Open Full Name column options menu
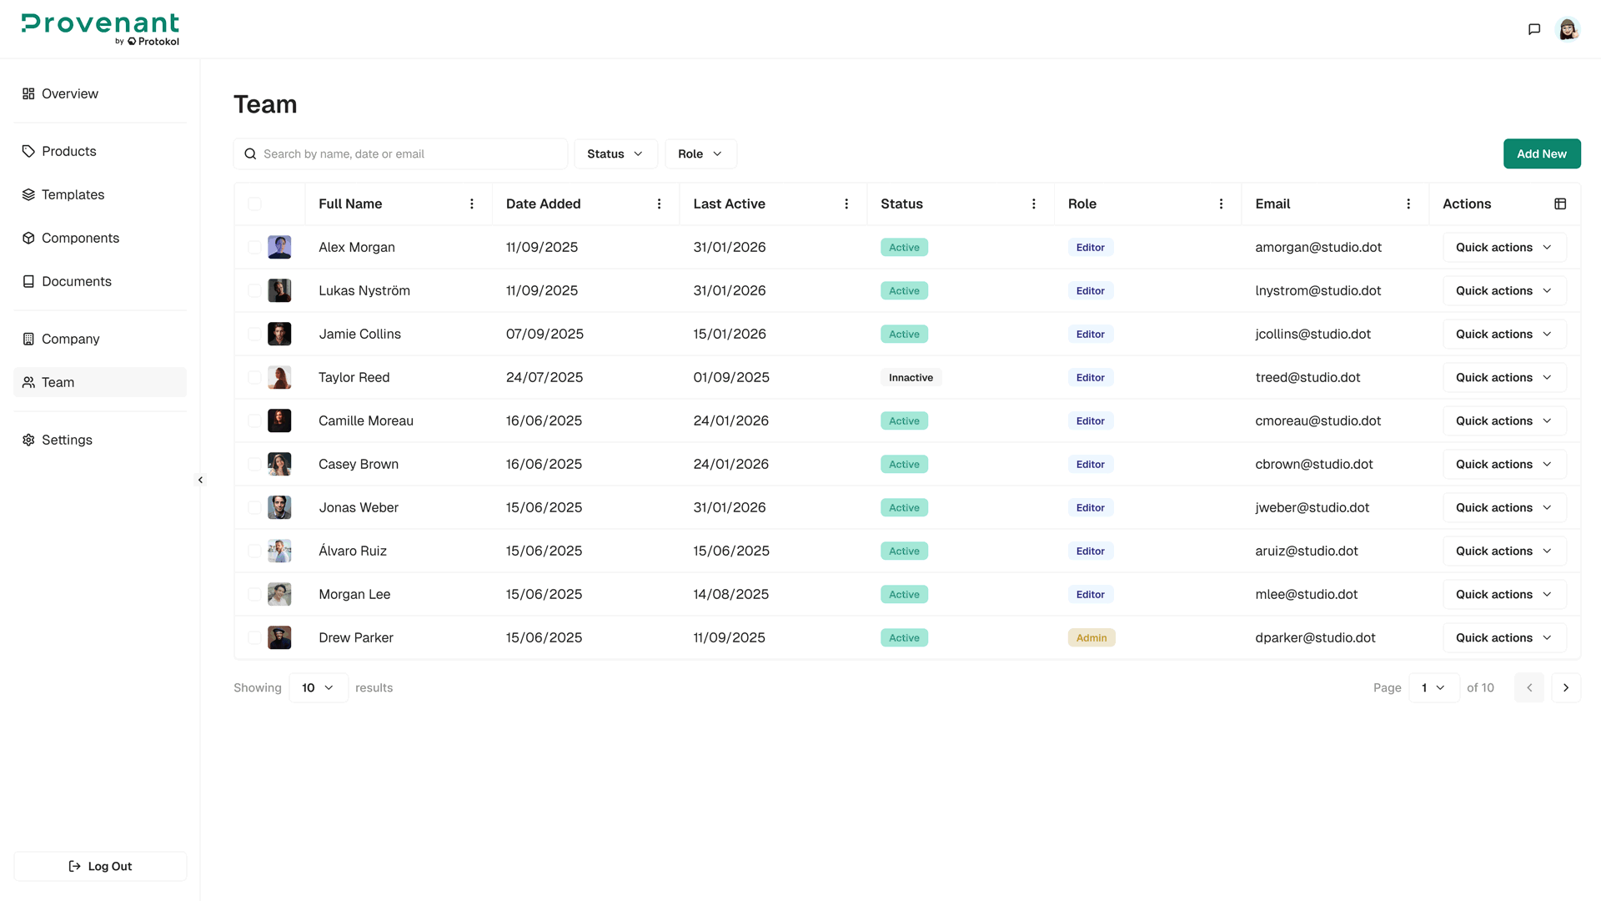 [472, 204]
